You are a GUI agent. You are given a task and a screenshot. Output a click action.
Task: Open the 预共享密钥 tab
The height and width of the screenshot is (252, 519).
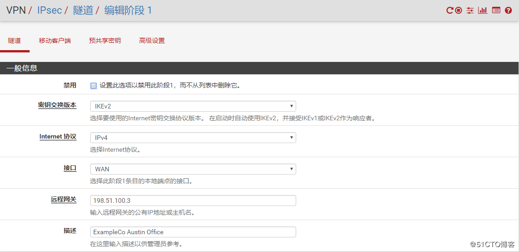pos(105,41)
